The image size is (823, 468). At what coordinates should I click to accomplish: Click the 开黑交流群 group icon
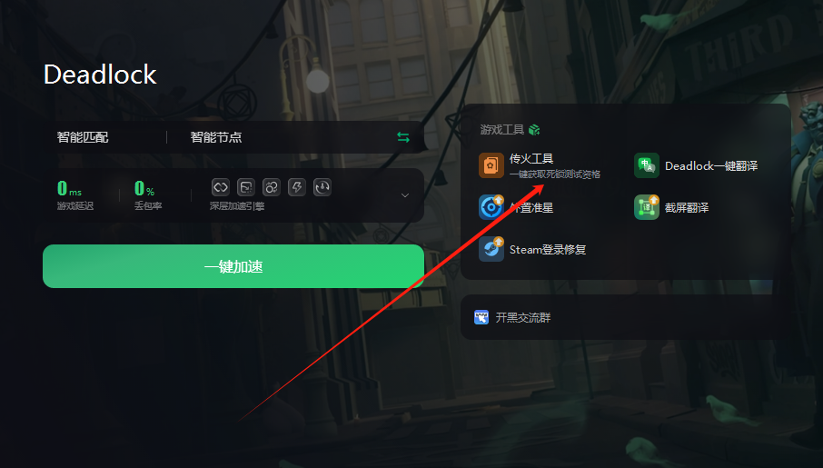481,317
